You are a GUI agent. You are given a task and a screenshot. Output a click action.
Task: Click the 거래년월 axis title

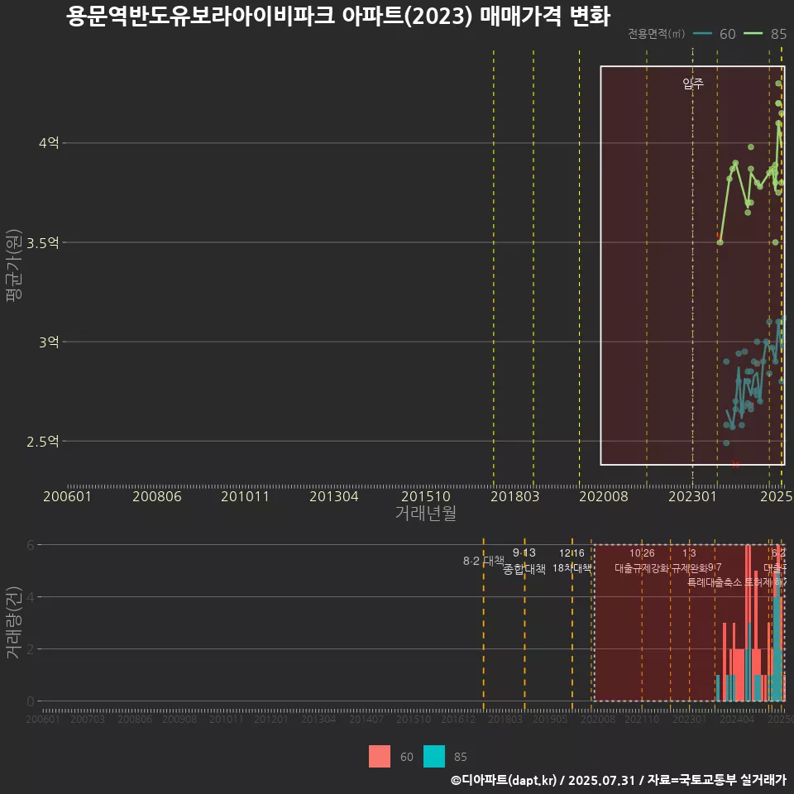click(425, 513)
